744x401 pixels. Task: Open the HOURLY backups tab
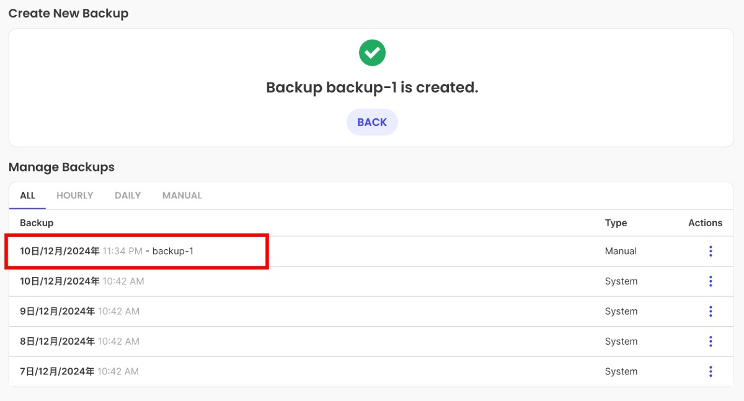click(x=74, y=195)
